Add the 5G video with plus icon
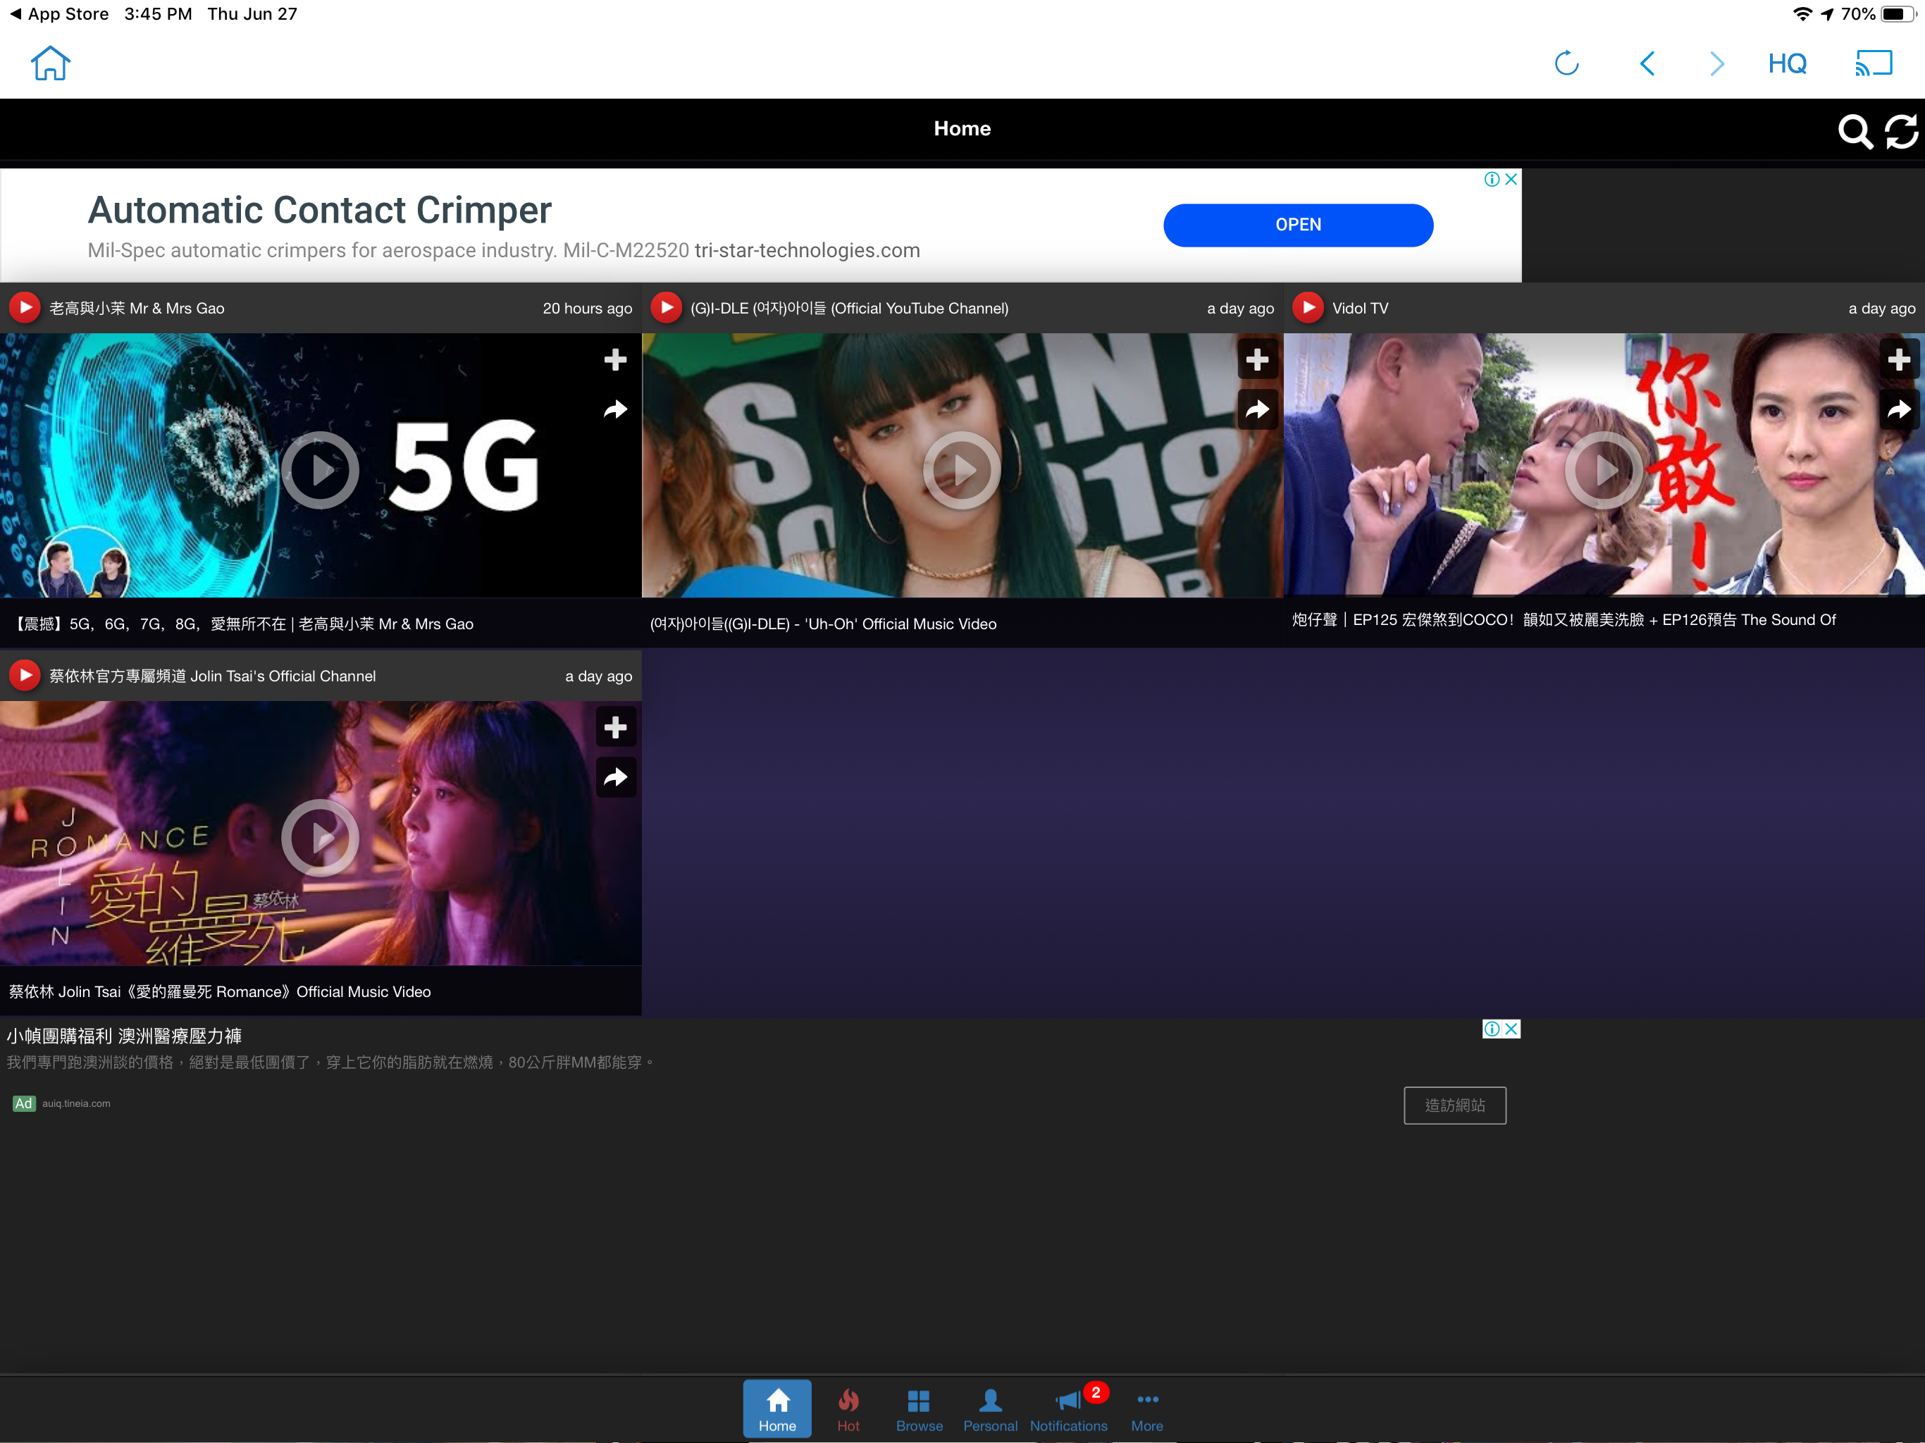This screenshot has height=1443, width=1925. (x=615, y=359)
